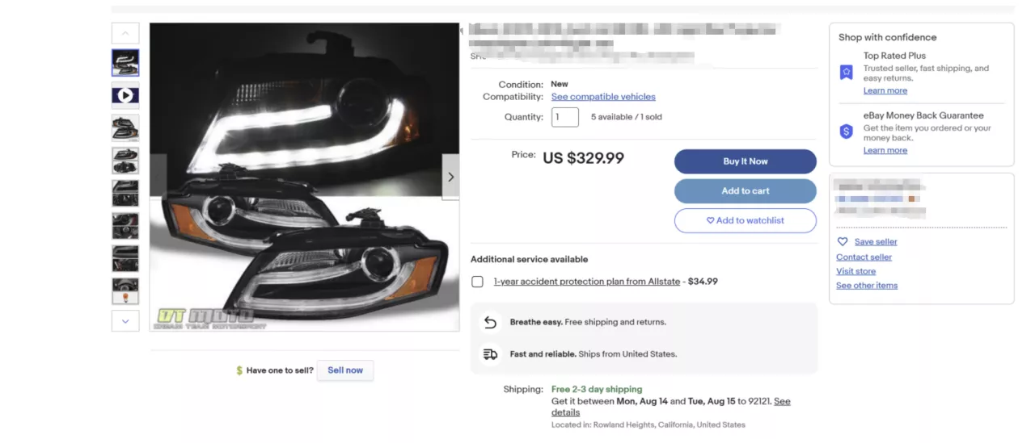This screenshot has width=1035, height=443.
Task: Show next product image with right arrow
Action: 450,178
